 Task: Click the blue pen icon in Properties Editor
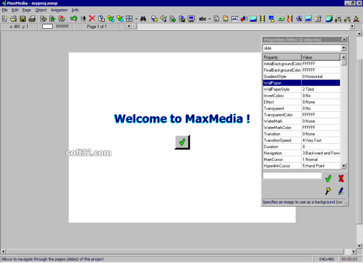point(341,191)
